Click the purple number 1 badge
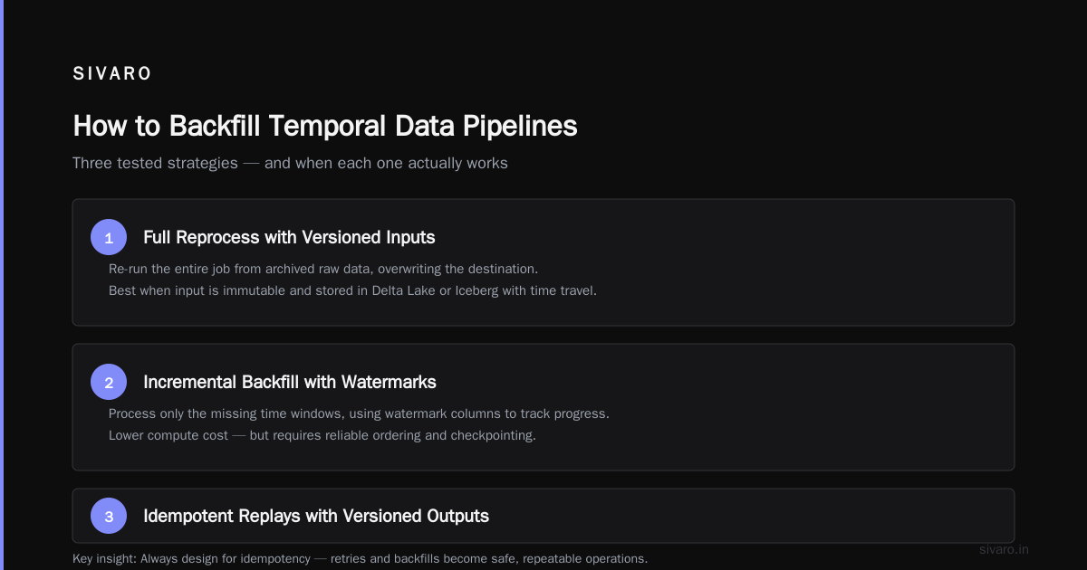 tap(109, 237)
